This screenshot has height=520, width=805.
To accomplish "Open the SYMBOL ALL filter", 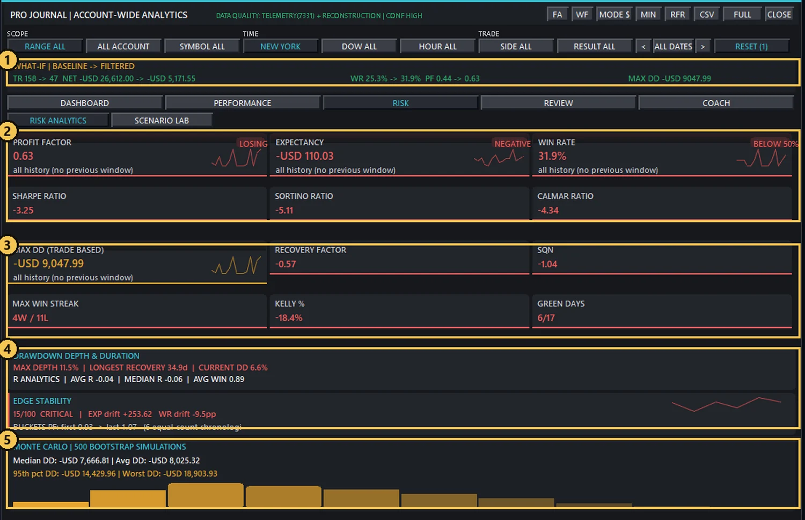I will (x=202, y=47).
